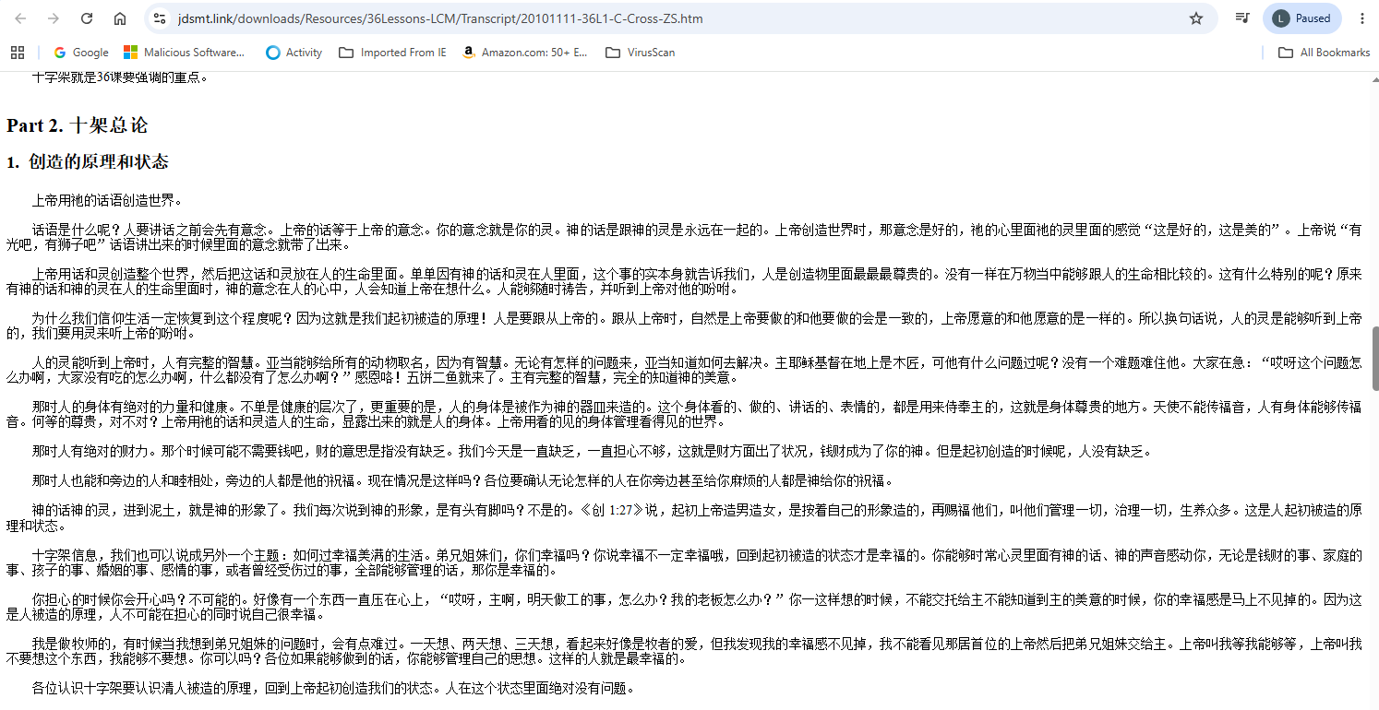The width and height of the screenshot is (1379, 710).
Task: Open the Amazon.com bookmark
Action: pyautogui.click(x=524, y=53)
